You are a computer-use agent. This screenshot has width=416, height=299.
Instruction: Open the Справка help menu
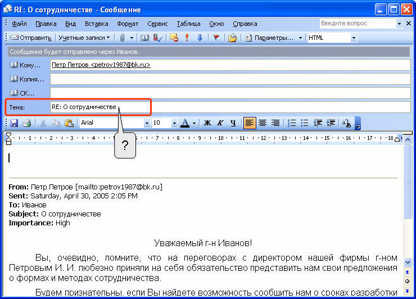pos(245,24)
